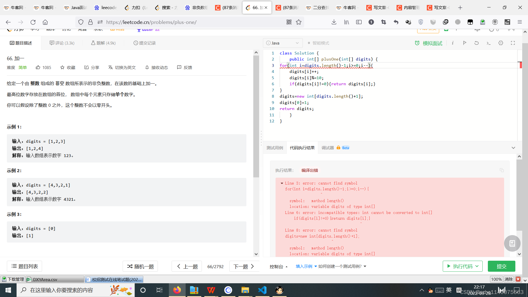Toggle the console (控制台) panel
The width and height of the screenshot is (528, 297).
coord(279,266)
